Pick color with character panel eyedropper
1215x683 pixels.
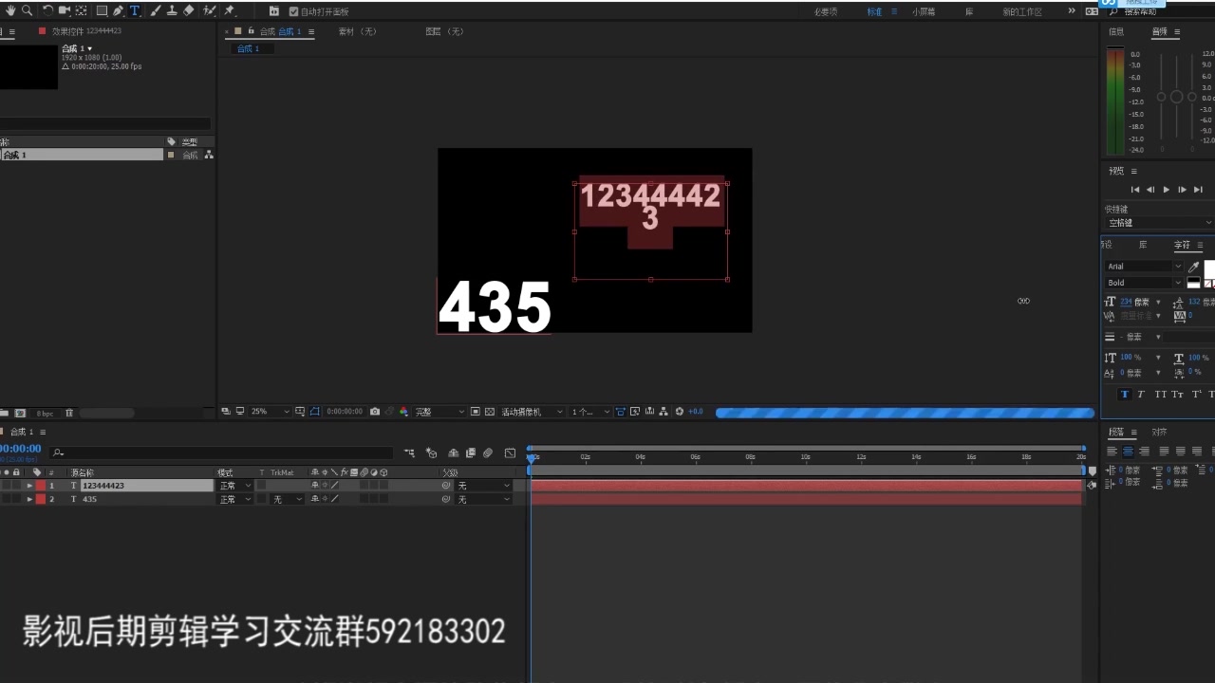click(1194, 268)
